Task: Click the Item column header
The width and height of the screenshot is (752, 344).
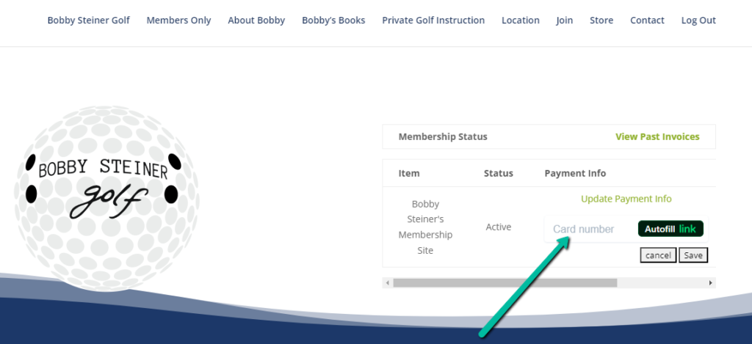Action: (408, 173)
